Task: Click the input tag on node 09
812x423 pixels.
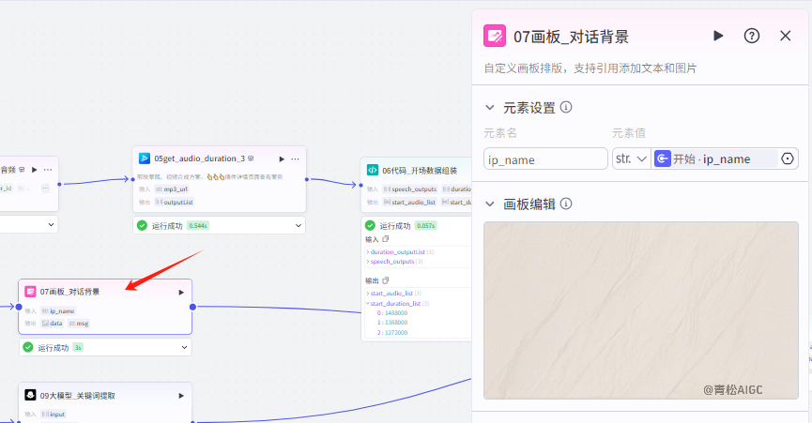Action: [x=54, y=415]
